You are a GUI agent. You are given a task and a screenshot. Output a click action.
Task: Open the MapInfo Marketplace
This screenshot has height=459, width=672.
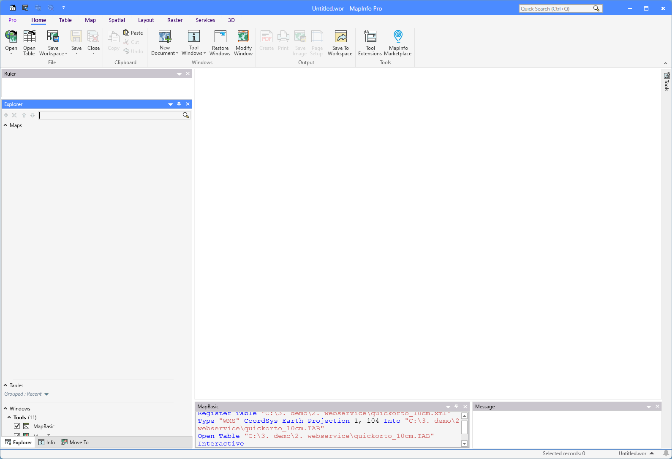coord(397,37)
